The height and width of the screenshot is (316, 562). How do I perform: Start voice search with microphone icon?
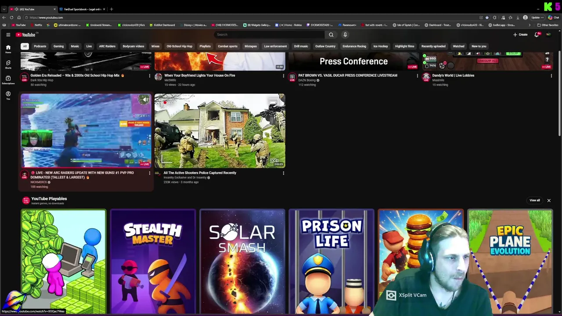tap(345, 35)
